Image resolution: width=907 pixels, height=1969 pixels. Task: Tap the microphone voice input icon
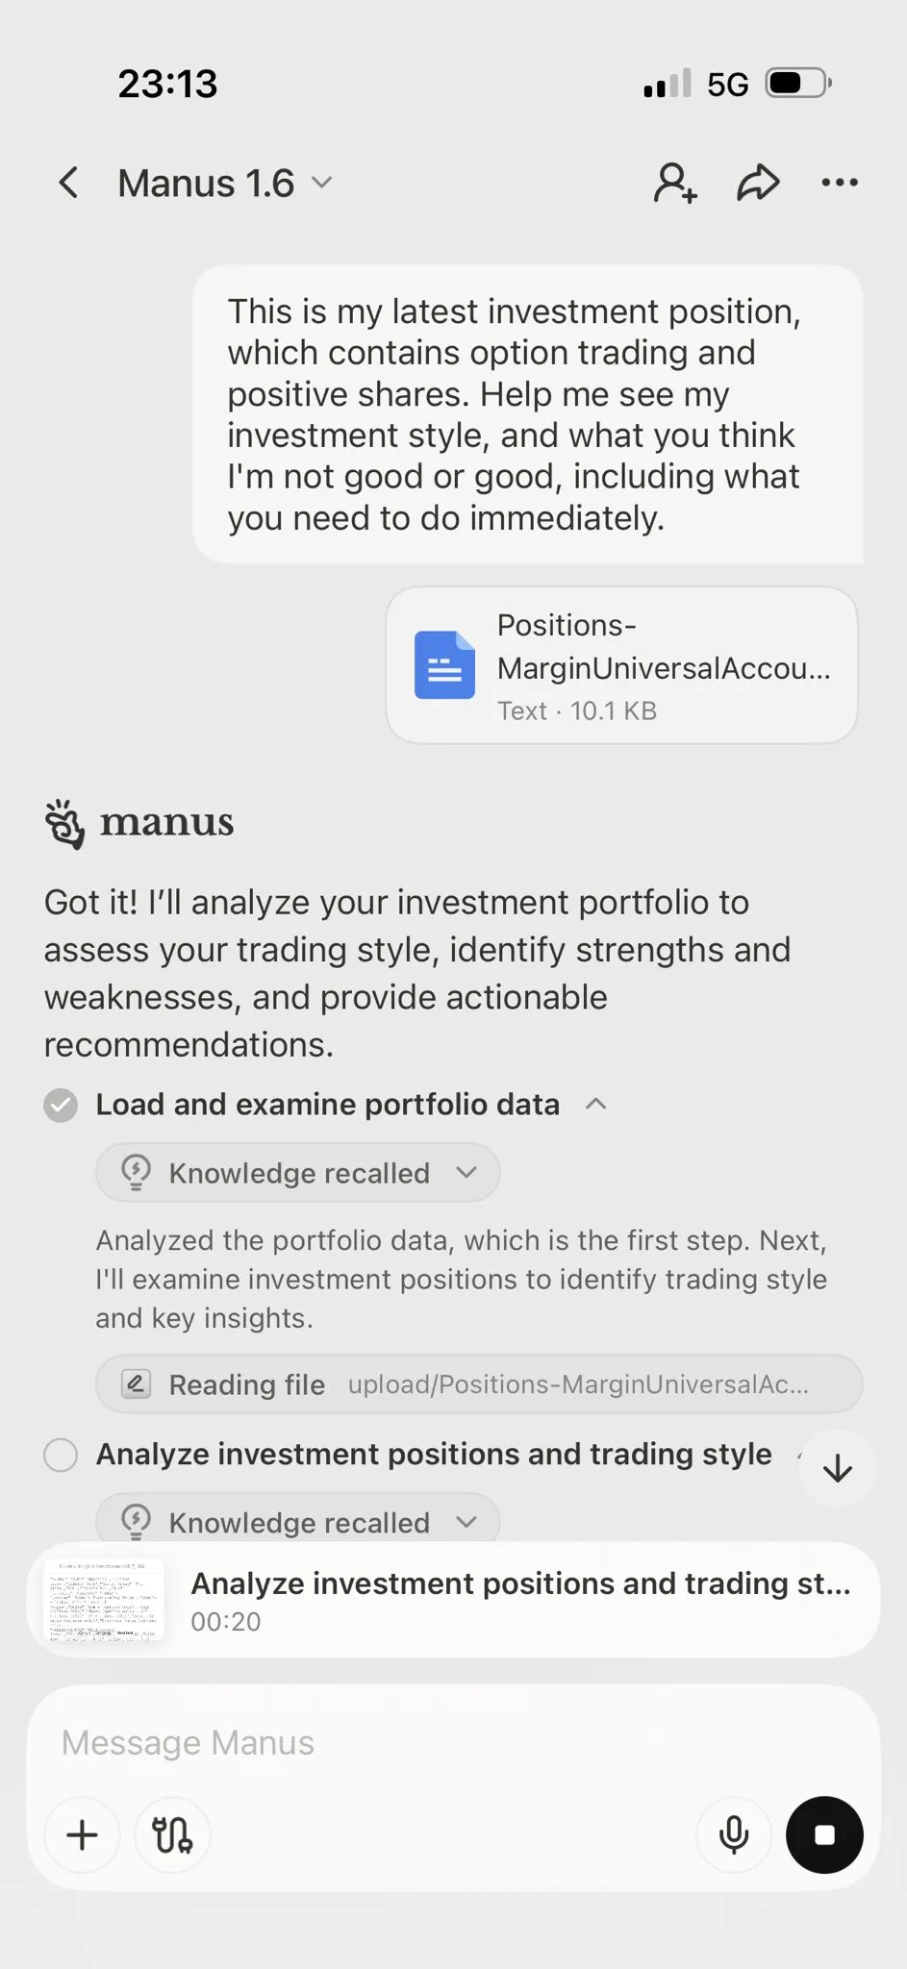tap(734, 1834)
